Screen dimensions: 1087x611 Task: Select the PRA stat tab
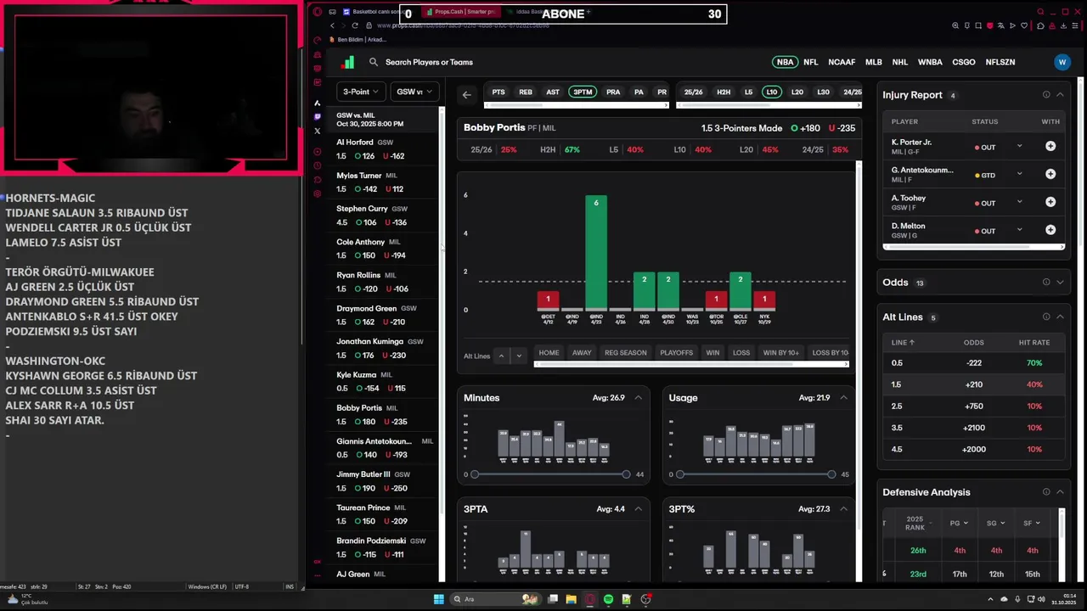(613, 92)
